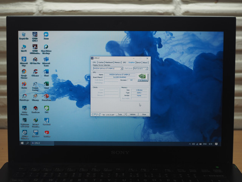Viewport: 242px width, 182px height.
Task: Launch the Adobe Photoshop desktop shortcut
Action: pyautogui.click(x=24, y=110)
